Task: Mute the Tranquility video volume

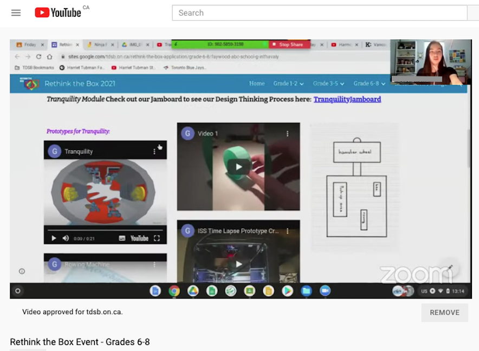Action: pos(66,238)
